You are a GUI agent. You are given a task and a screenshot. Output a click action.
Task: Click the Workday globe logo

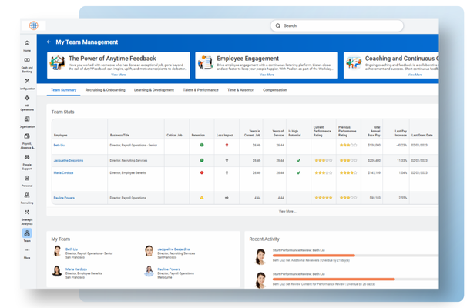pyautogui.click(x=34, y=25)
